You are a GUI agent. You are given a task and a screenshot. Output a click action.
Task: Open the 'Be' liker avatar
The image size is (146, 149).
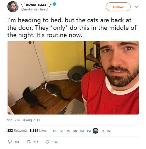[109, 131]
